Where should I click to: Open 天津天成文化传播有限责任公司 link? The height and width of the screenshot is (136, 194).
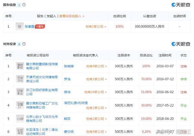pos(42,79)
